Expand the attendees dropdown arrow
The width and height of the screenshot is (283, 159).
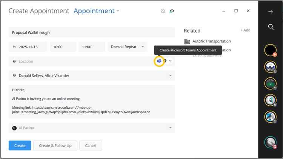(x=171, y=76)
